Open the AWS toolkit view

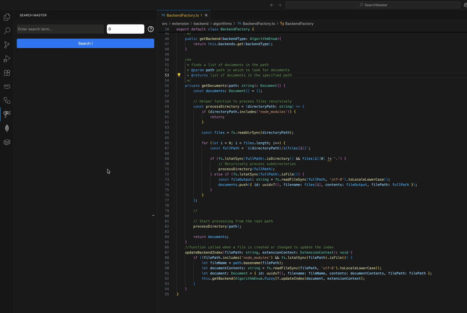coord(7,86)
